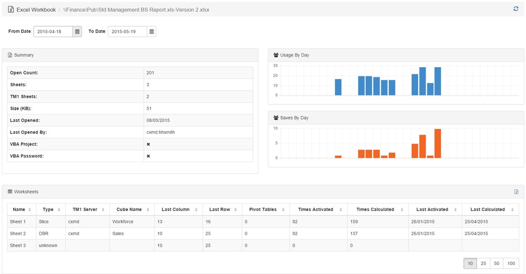Click the Saves By Day users icon
The height and width of the screenshot is (274, 526).
(x=276, y=118)
